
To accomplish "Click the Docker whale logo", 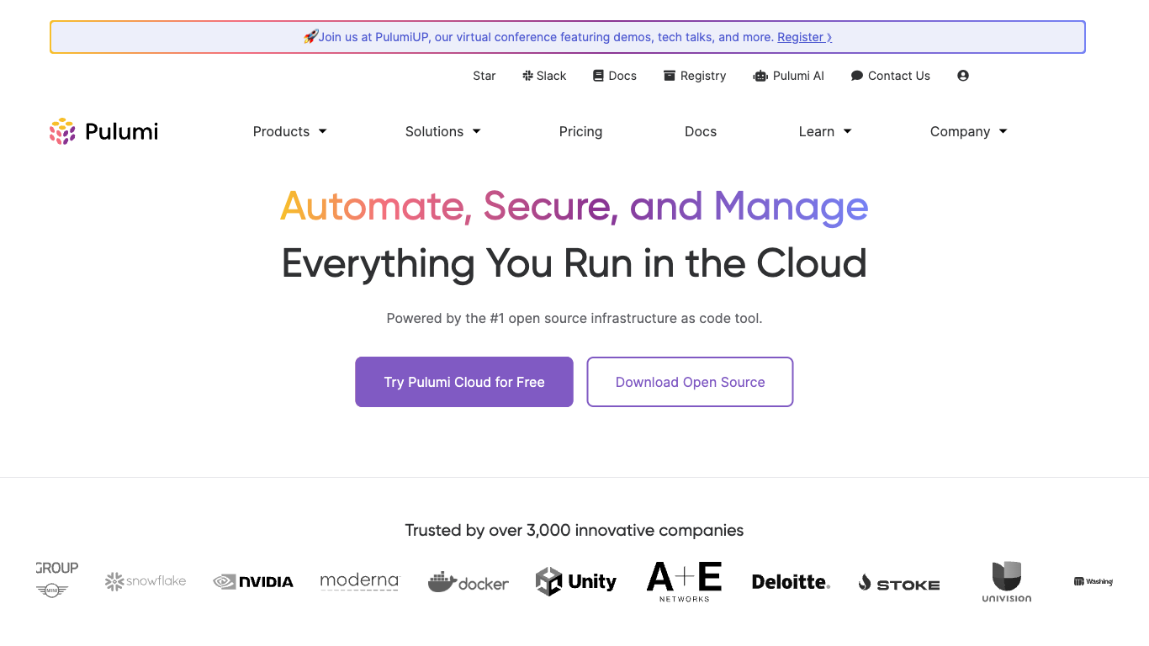I will (x=469, y=582).
